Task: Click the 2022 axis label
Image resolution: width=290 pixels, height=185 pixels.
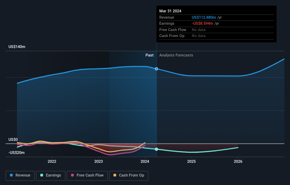Action: click(52, 161)
